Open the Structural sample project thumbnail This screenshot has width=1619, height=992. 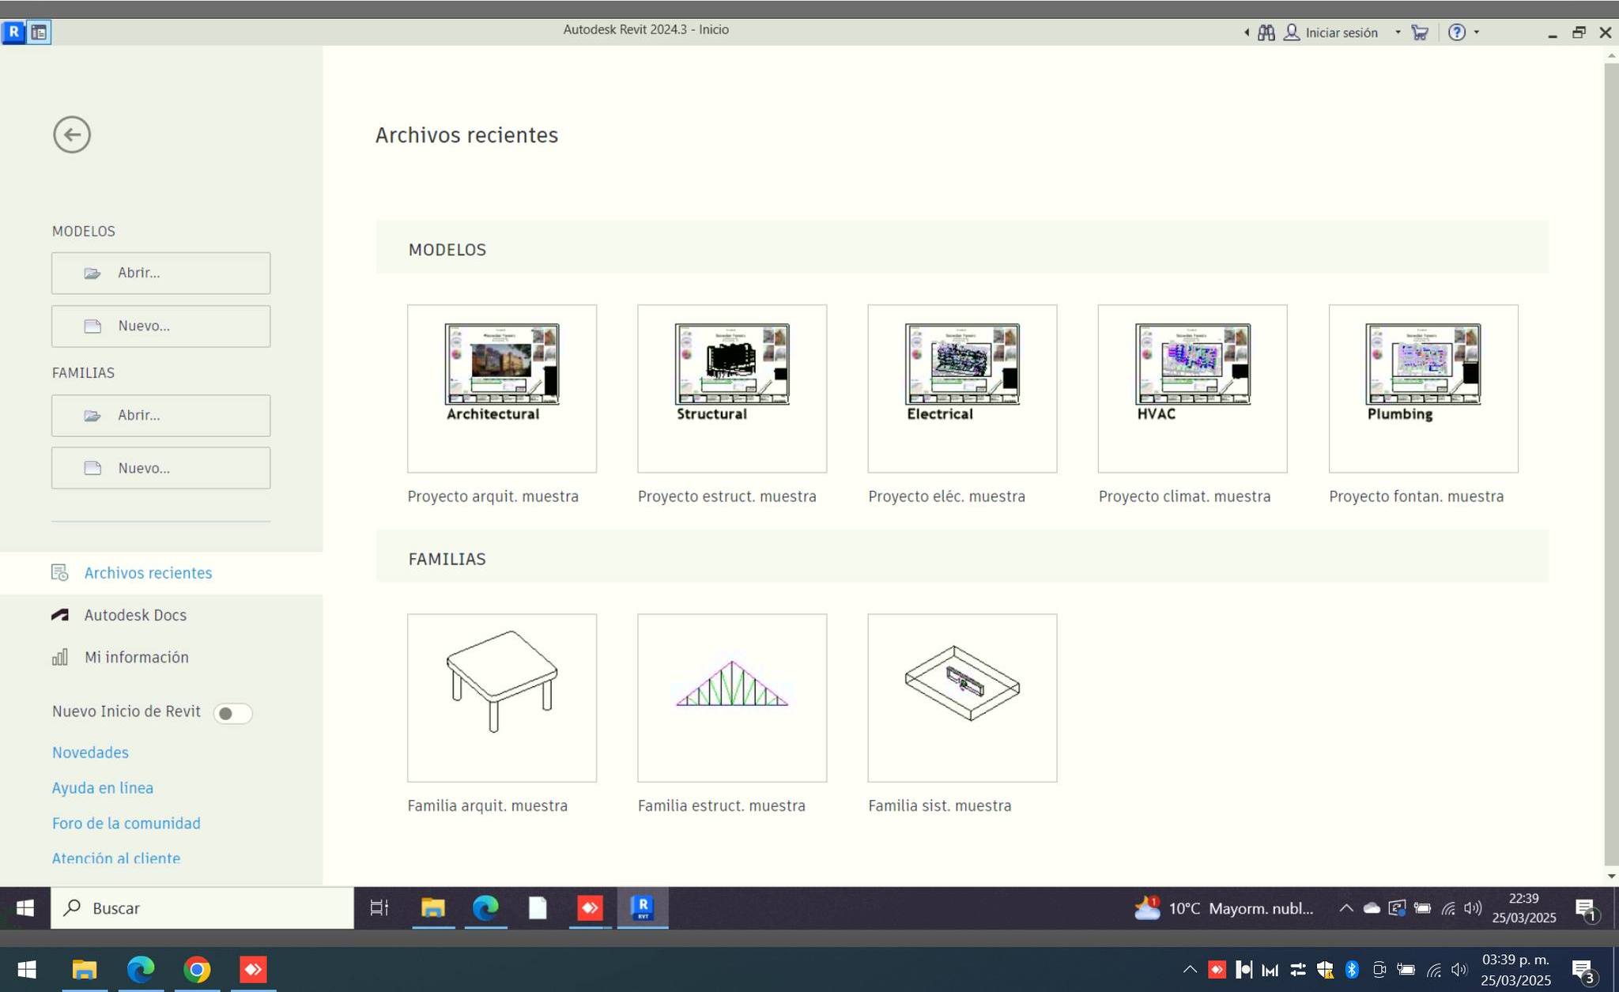[732, 388]
